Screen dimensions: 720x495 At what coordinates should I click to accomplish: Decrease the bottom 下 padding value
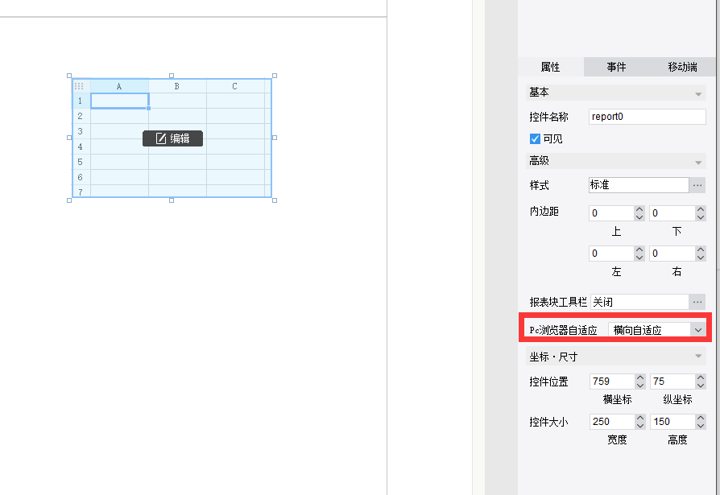point(700,217)
